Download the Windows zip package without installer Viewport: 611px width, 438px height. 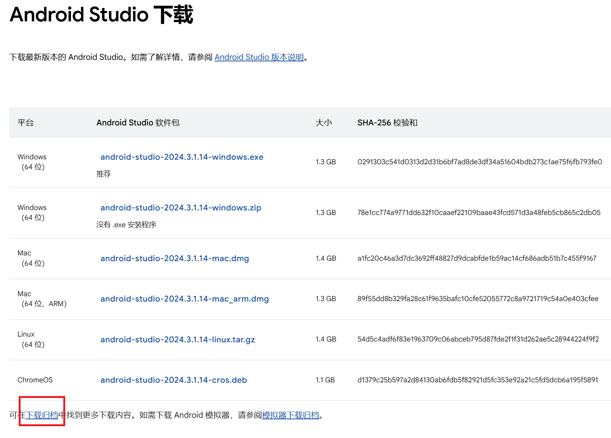click(x=180, y=208)
